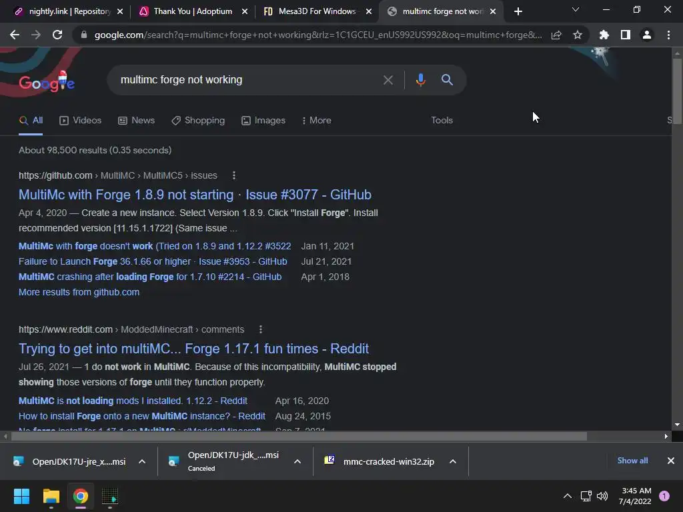683x512 pixels.
Task: Open the tab search chevron
Action: tap(576, 9)
